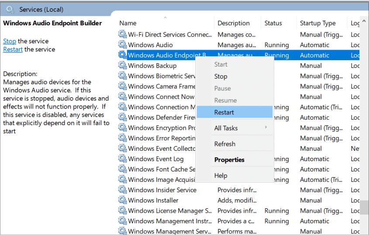
Task: Open Properties from the context menu
Action: [x=235, y=160]
